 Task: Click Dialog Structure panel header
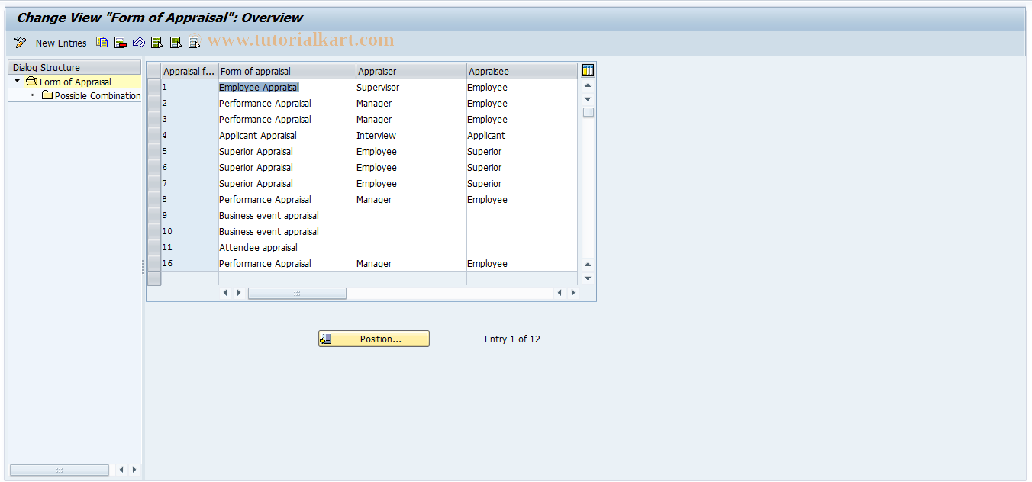click(74, 67)
